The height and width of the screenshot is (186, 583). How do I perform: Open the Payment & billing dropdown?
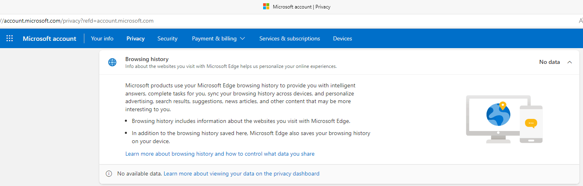point(219,38)
